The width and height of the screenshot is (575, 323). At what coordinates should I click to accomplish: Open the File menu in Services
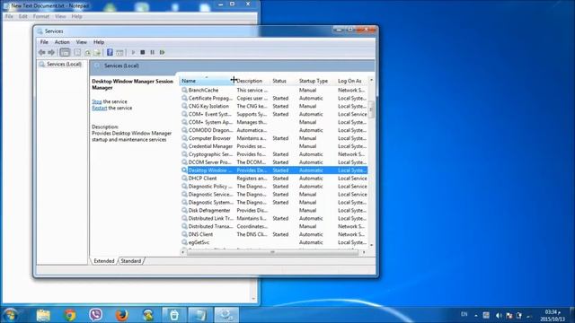(44, 42)
